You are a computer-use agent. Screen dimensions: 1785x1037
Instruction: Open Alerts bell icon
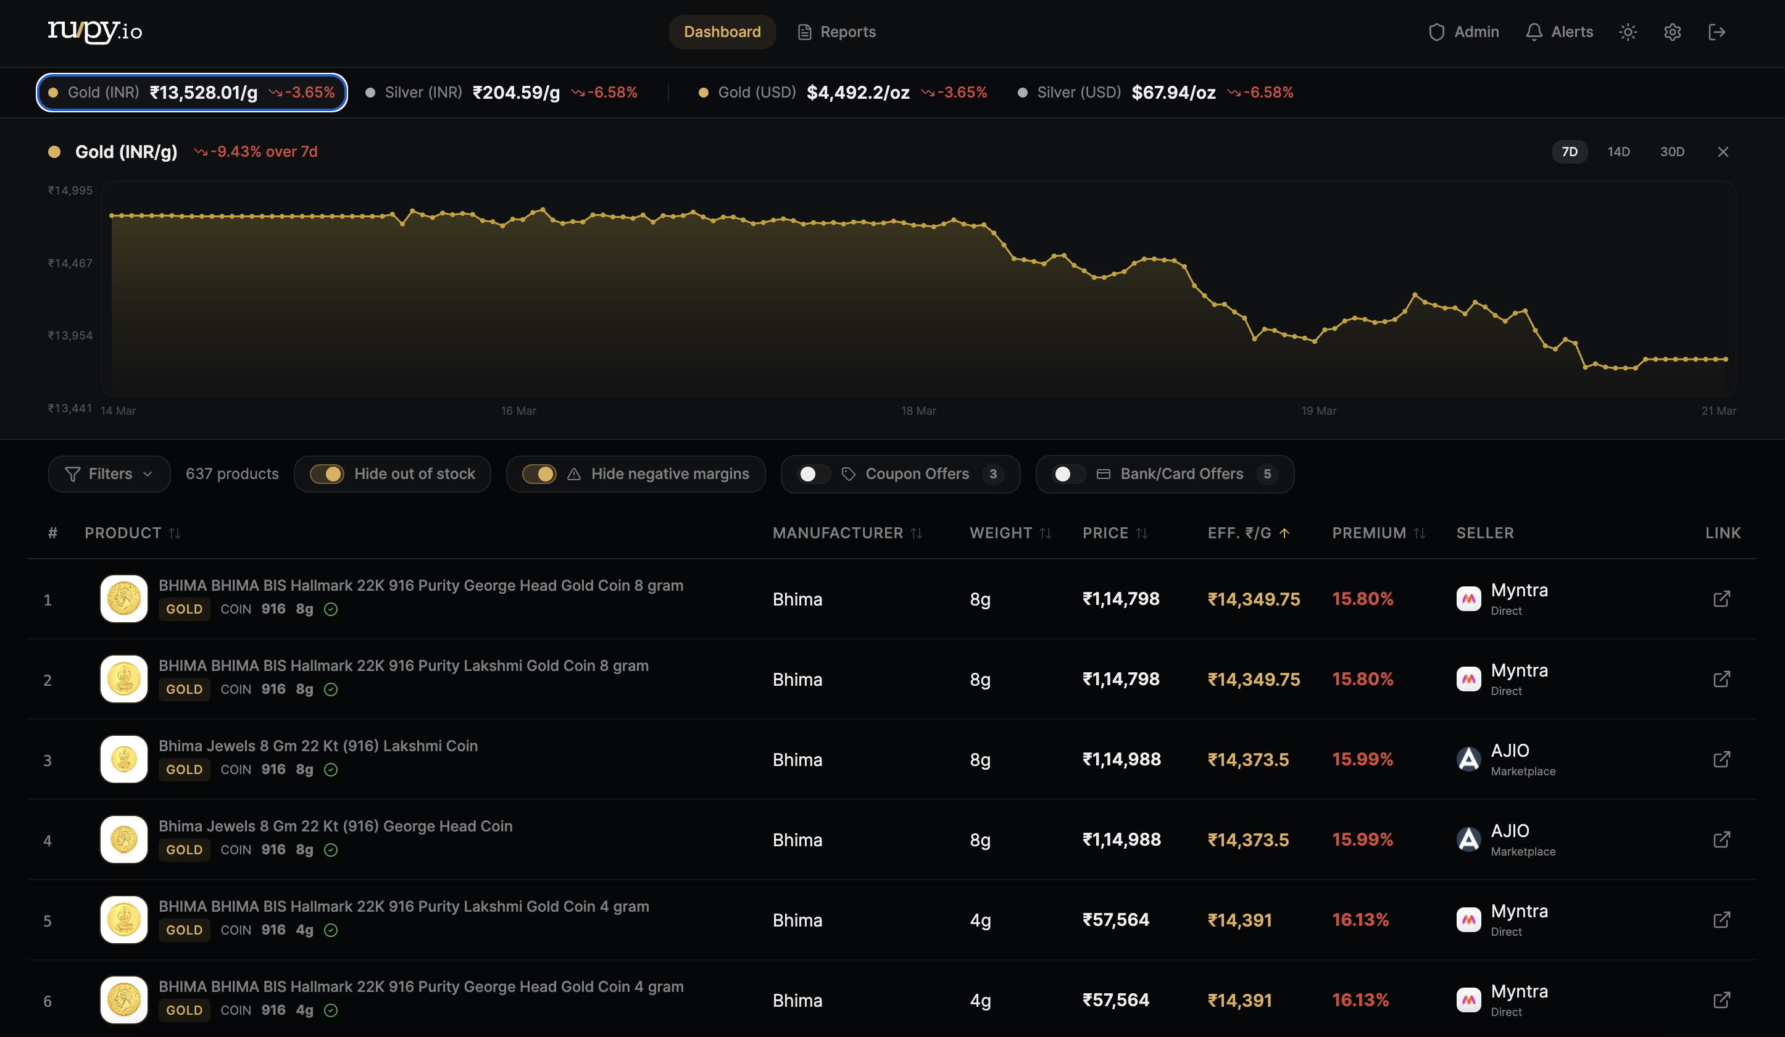point(1534,32)
